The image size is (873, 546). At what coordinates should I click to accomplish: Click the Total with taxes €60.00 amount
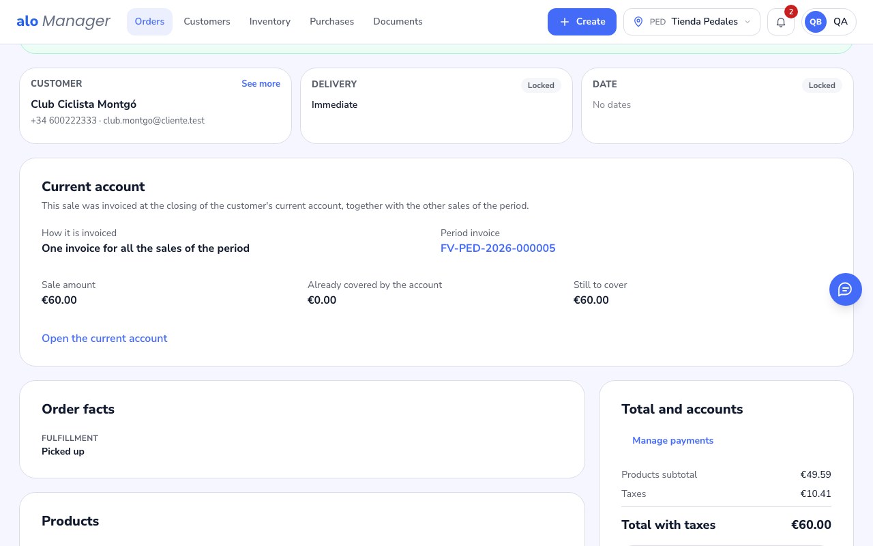811,526
